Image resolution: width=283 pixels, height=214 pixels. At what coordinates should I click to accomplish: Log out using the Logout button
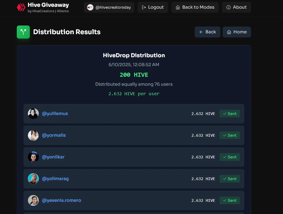coord(153,7)
